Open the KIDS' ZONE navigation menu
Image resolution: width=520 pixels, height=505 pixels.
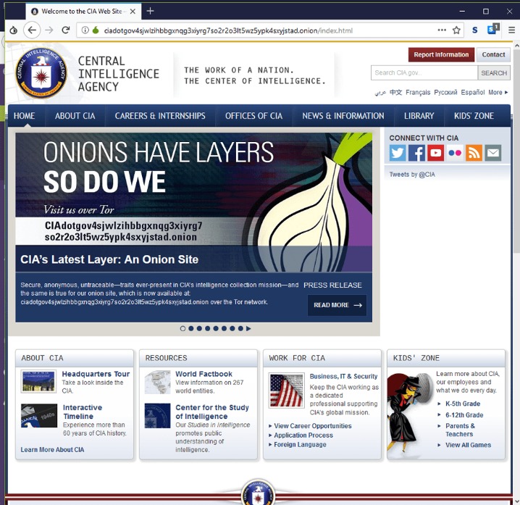coord(474,116)
